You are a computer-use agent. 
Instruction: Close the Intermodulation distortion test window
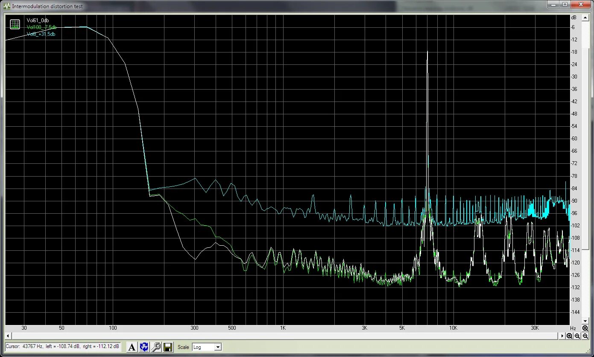coord(581,4)
